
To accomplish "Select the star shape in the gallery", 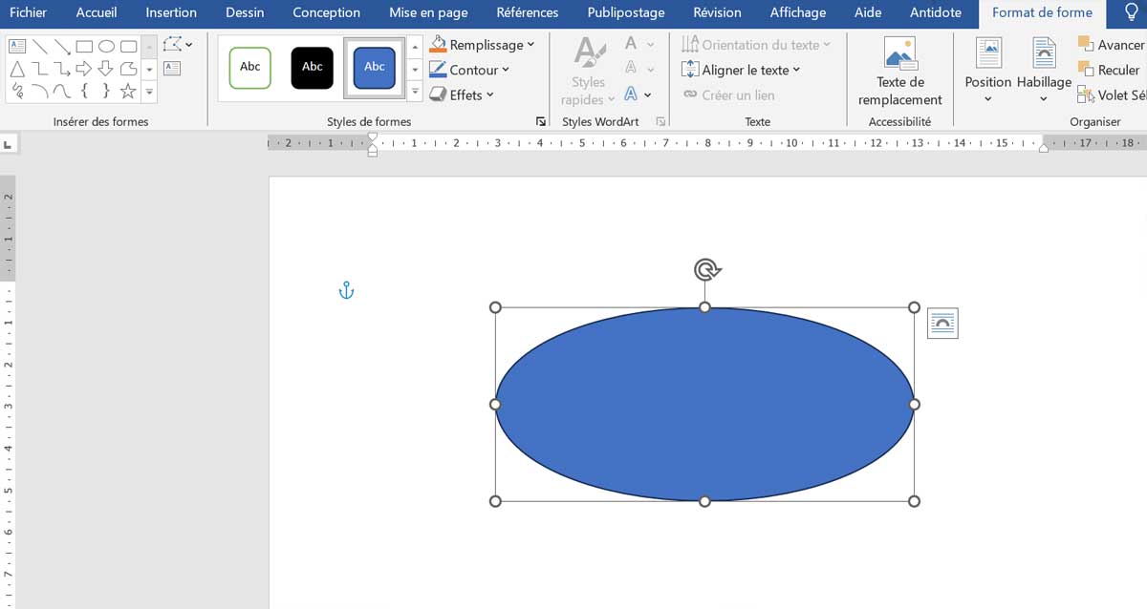I will [128, 91].
